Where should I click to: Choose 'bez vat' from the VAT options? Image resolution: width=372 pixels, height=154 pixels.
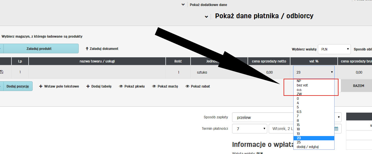(x=302, y=85)
